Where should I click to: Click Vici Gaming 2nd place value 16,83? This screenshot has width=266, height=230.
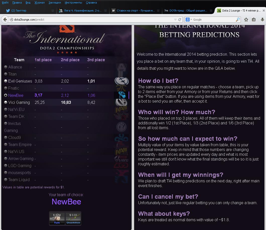coord(66,103)
